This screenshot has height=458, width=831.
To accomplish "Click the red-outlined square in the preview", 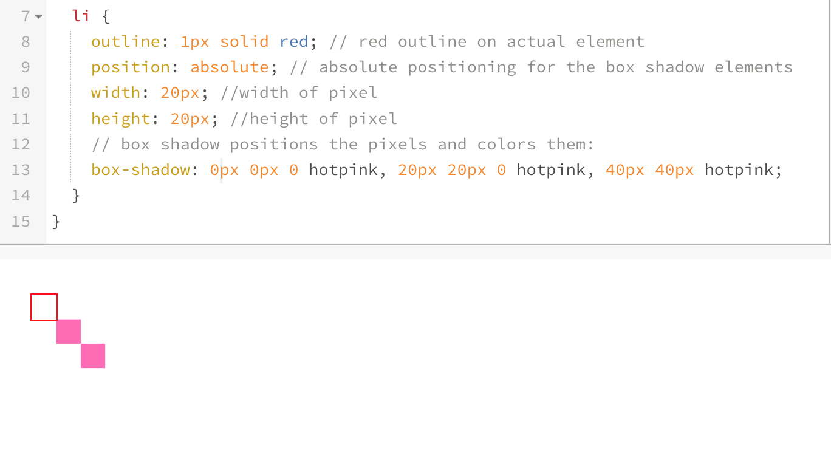I will coord(44,307).
